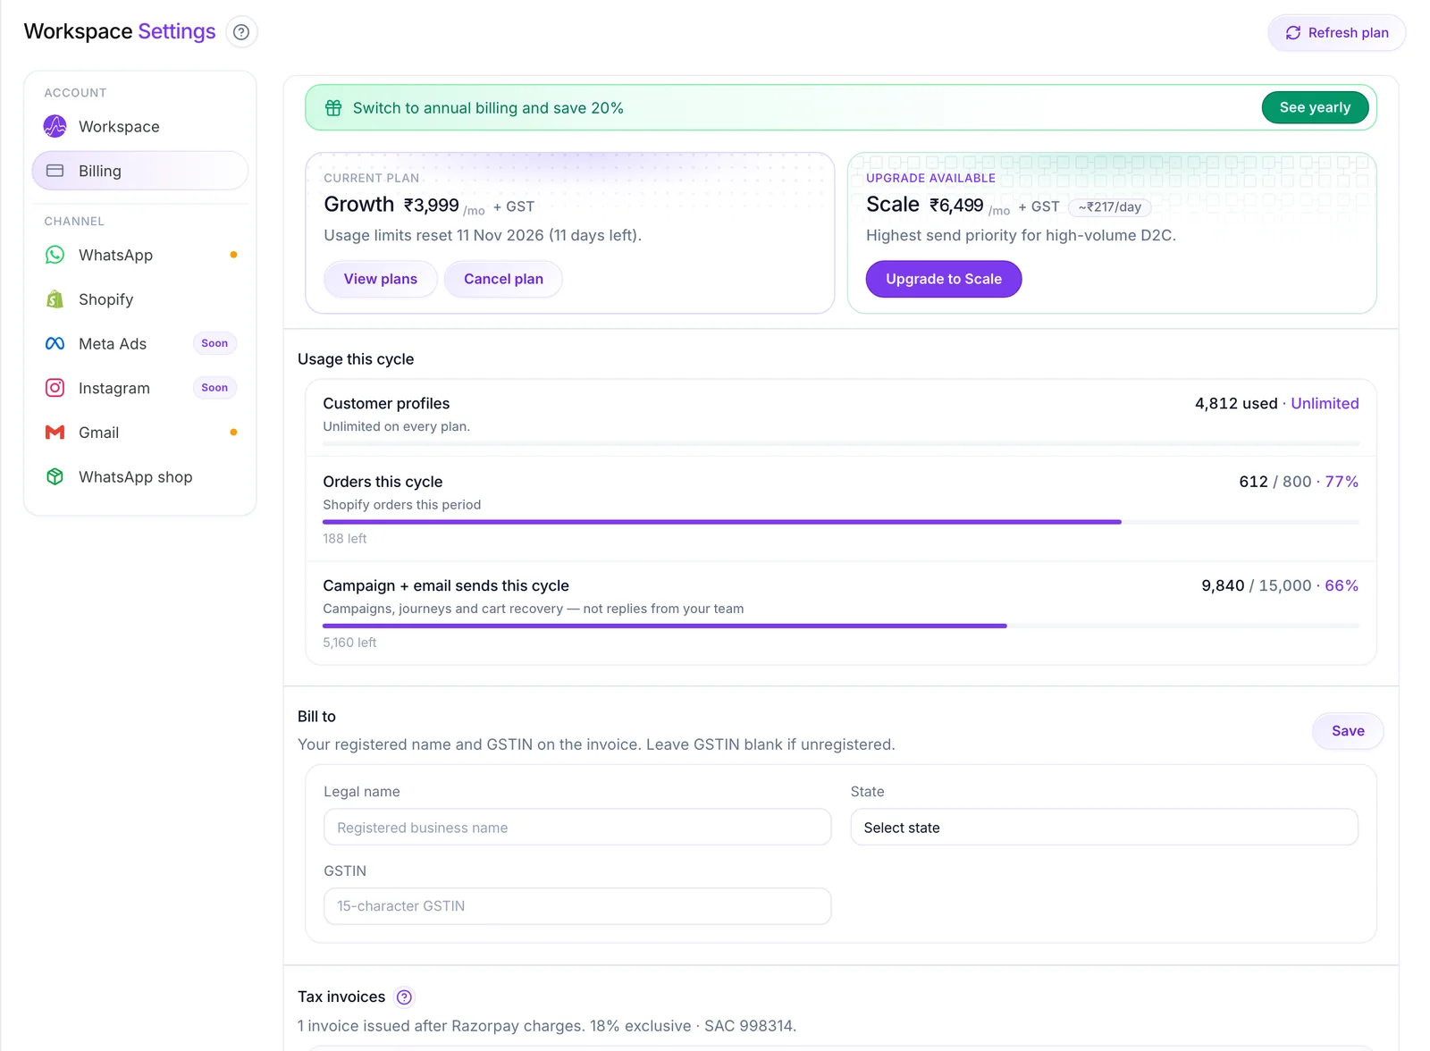The width and height of the screenshot is (1430, 1051).
Task: Open the Gmail channel settings
Action: [140, 433]
